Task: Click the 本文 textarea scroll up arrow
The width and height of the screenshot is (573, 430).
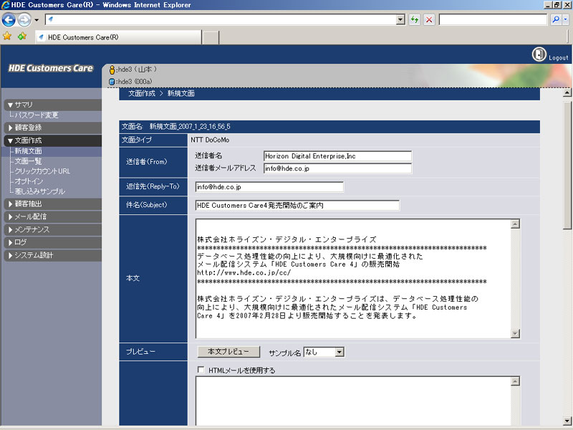Action: coord(515,224)
